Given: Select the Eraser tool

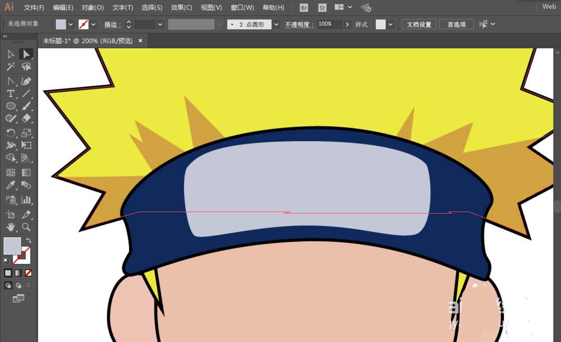Looking at the screenshot, I should click(x=26, y=118).
